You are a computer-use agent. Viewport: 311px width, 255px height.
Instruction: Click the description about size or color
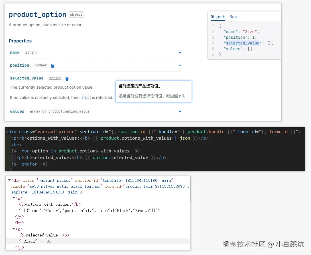coord(46,25)
